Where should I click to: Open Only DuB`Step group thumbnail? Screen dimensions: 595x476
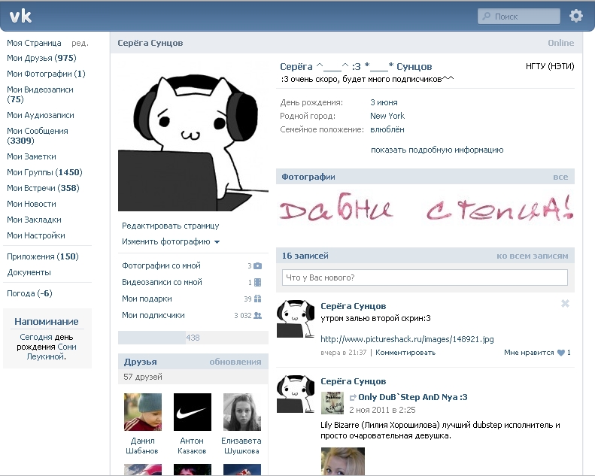pos(332,403)
